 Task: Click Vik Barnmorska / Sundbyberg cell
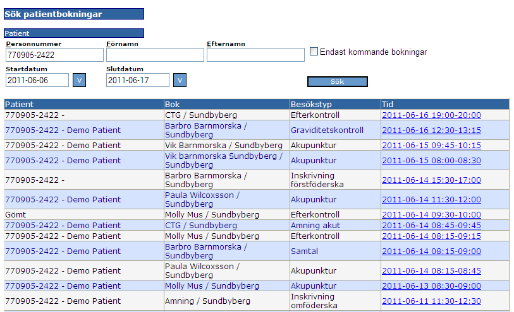[227, 146]
